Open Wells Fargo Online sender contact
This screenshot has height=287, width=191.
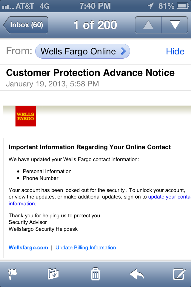coord(83,51)
